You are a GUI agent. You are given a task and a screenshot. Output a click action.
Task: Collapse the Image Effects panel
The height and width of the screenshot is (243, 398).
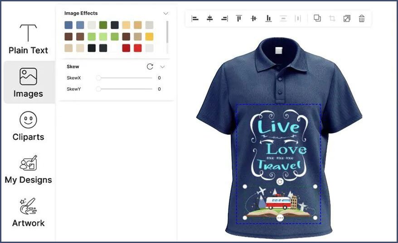[166, 14]
